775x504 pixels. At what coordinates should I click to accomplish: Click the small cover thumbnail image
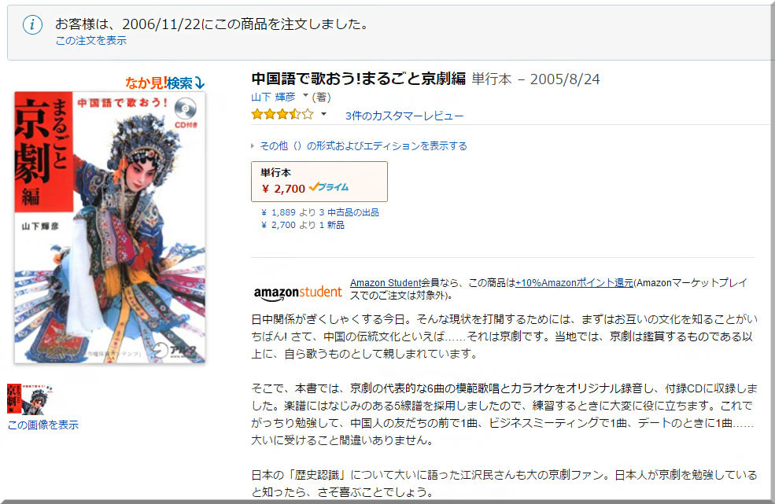30,399
